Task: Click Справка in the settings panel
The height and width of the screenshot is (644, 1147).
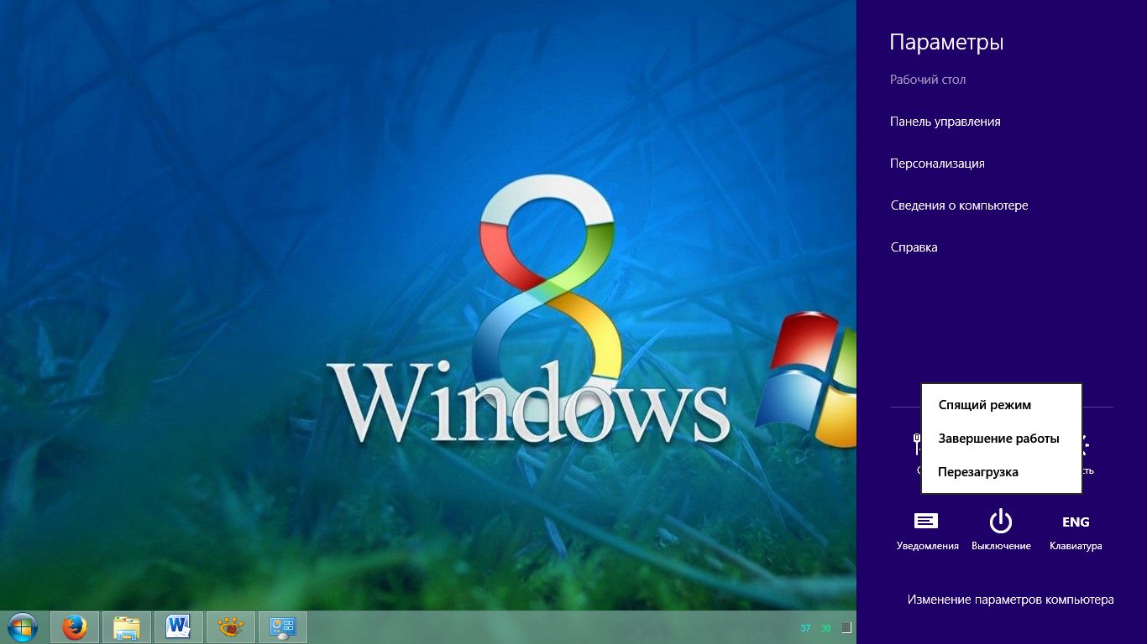Action: point(914,247)
